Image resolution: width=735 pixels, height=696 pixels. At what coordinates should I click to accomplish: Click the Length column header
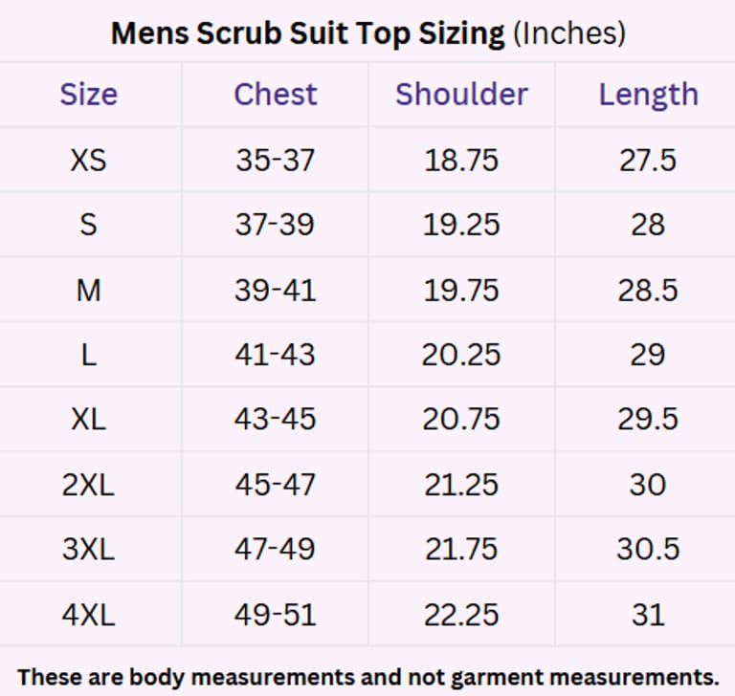(648, 94)
